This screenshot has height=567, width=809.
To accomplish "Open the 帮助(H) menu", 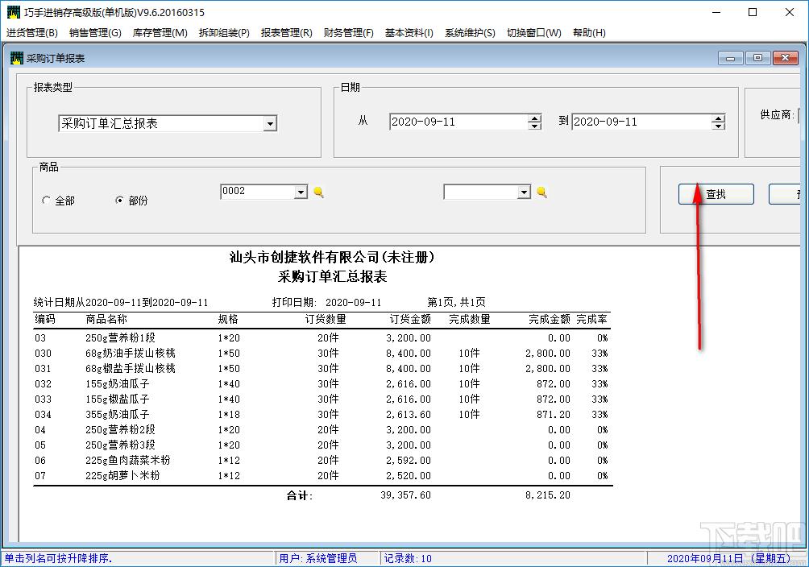I will 589,32.
